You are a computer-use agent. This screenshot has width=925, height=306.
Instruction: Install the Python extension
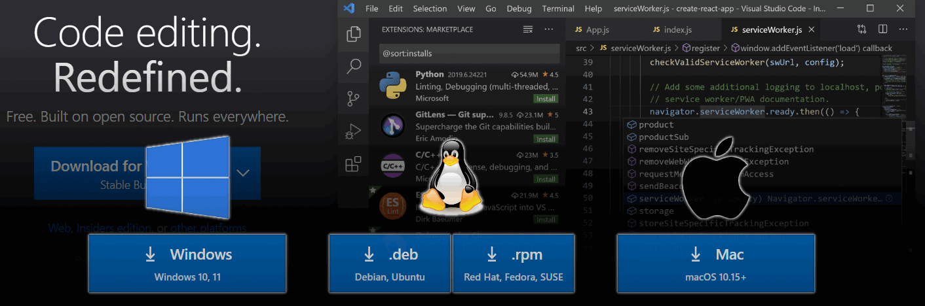coord(546,99)
